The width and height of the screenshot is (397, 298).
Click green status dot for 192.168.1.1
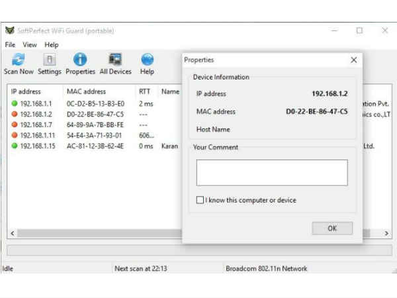pos(15,103)
